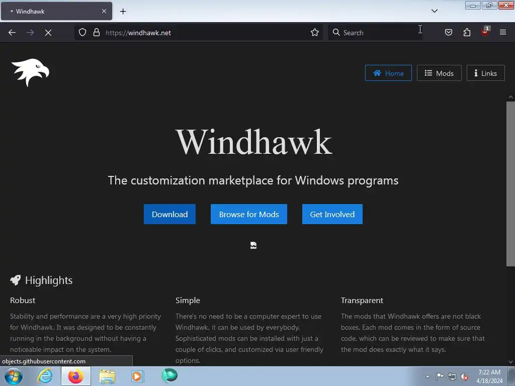
Task: Click the page scrollbar up arrow
Action: click(x=510, y=97)
